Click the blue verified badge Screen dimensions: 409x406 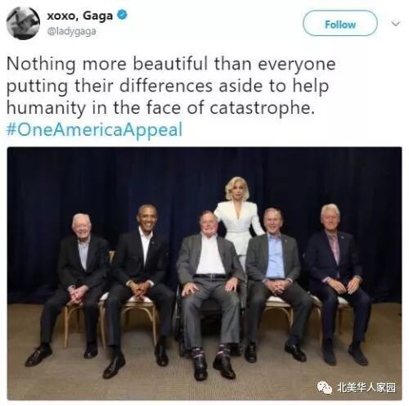122,15
